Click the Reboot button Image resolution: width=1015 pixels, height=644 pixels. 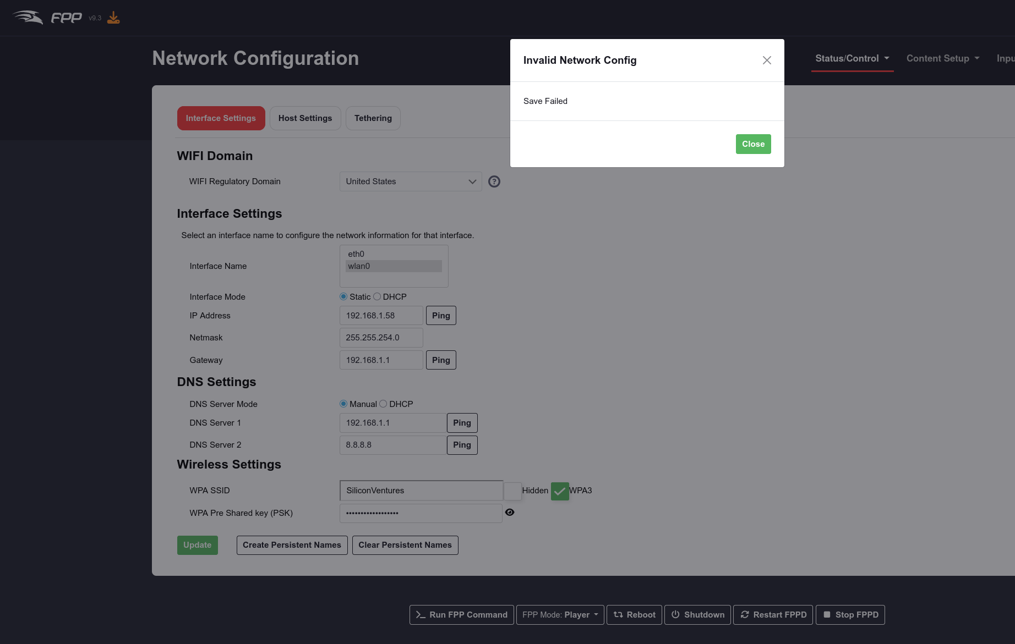634,615
